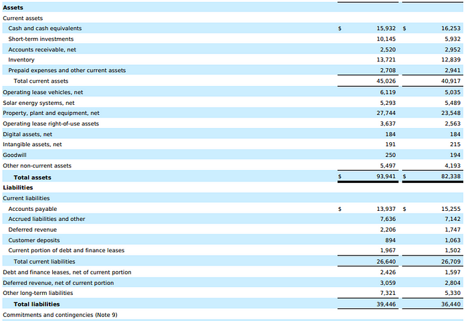
Task: Click the value 45,026
Action: coord(386,81)
